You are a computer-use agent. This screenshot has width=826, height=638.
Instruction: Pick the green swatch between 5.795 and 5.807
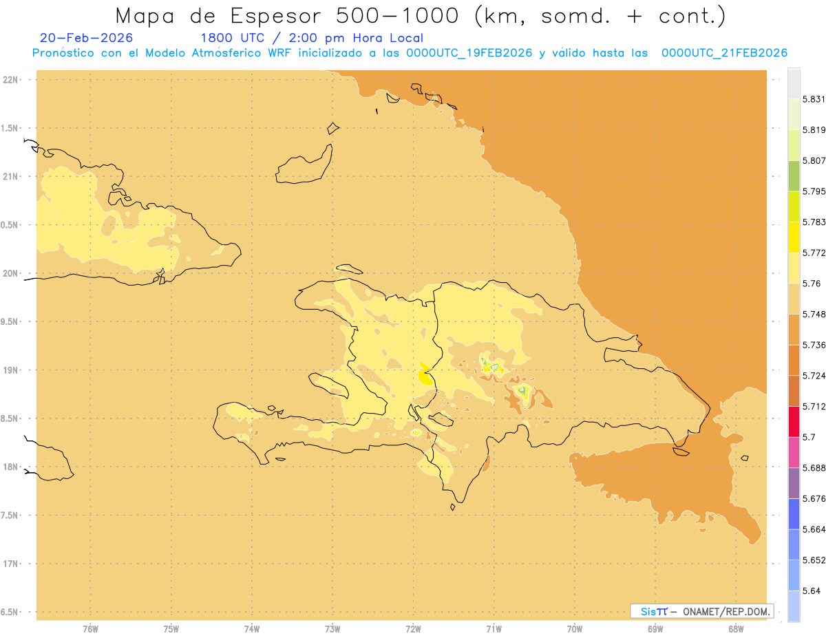[x=794, y=176]
